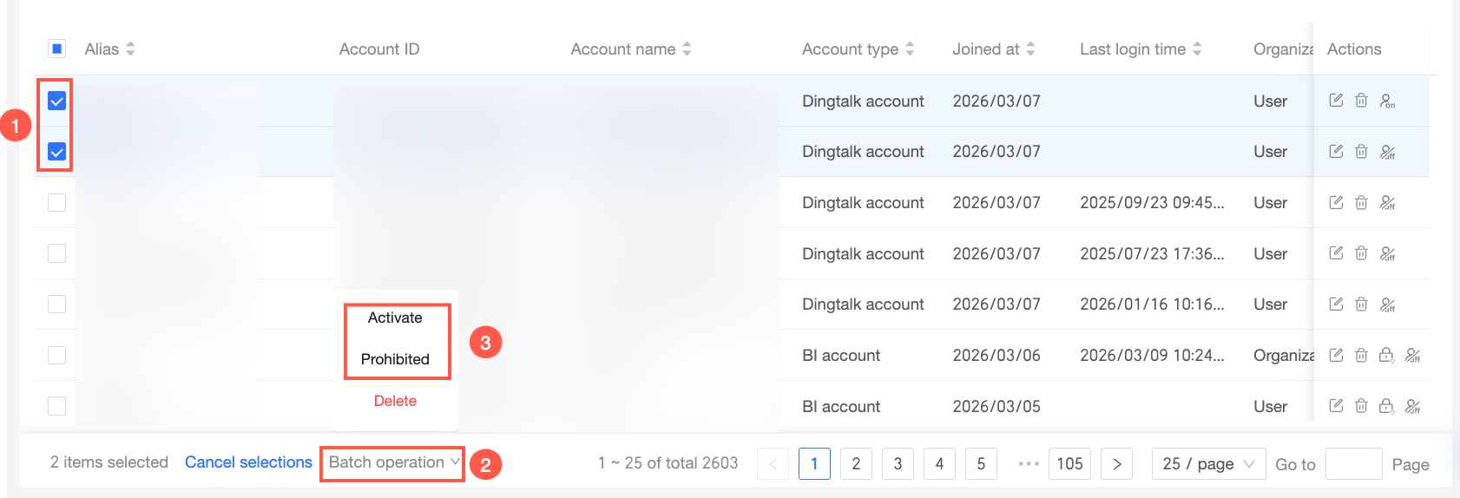Screen dimensions: 1460x498
Task: Click the Actions column header
Action: click(1354, 49)
